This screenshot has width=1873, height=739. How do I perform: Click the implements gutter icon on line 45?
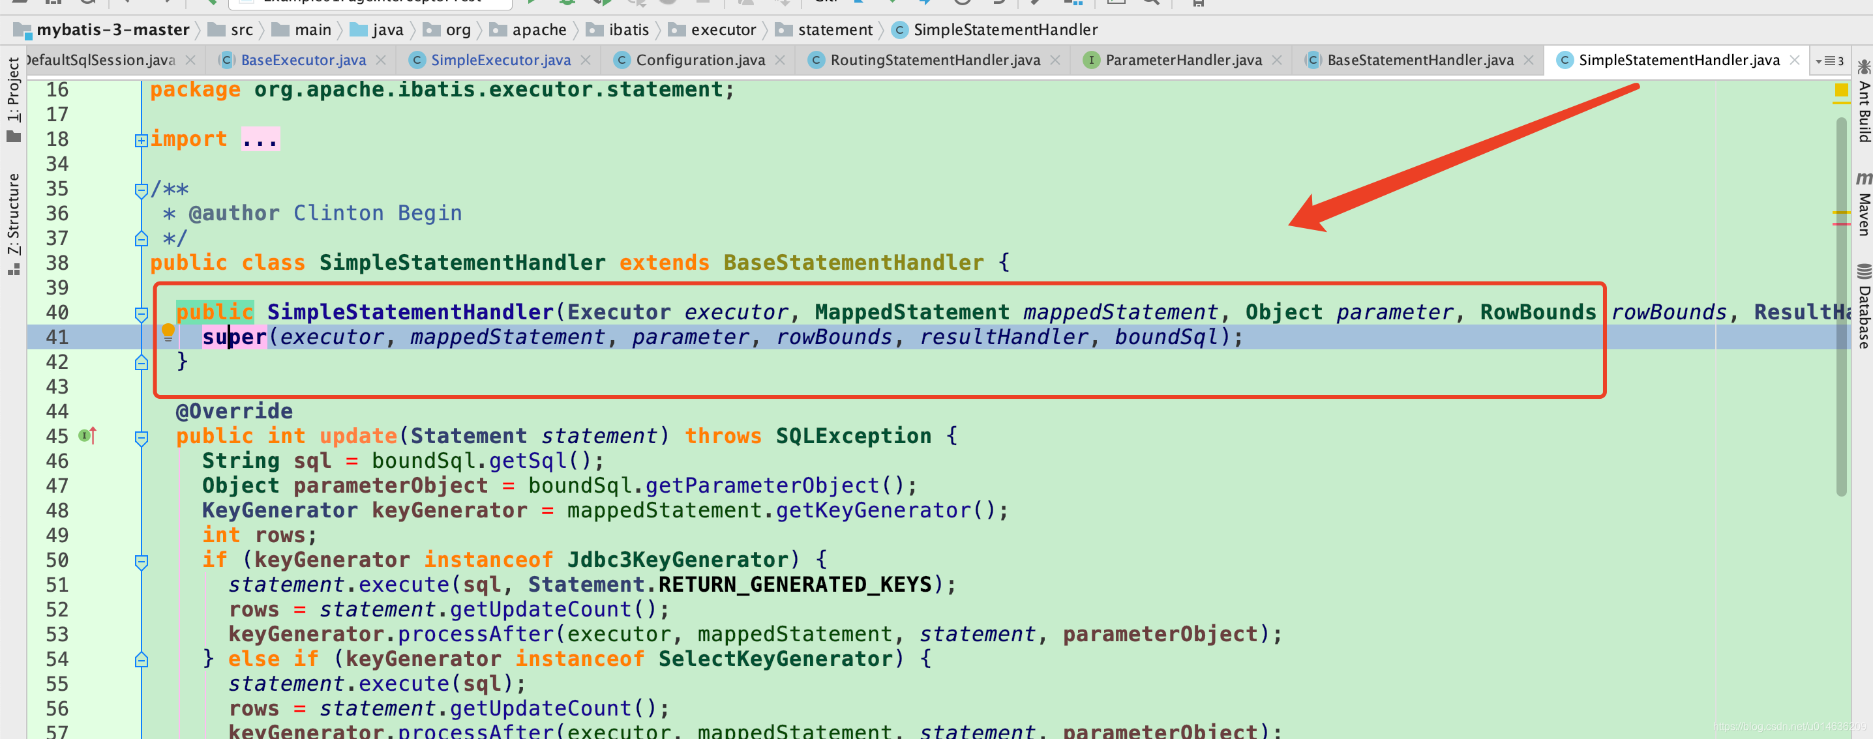tap(87, 436)
